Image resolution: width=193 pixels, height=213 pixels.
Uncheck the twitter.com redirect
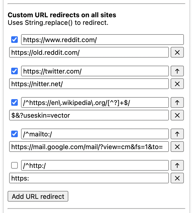[14, 71]
